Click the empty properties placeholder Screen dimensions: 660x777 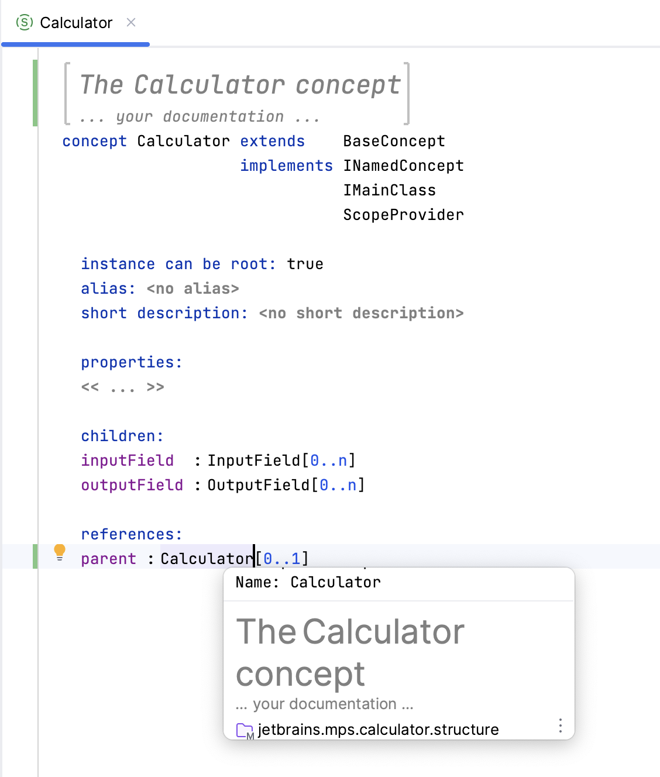click(122, 387)
